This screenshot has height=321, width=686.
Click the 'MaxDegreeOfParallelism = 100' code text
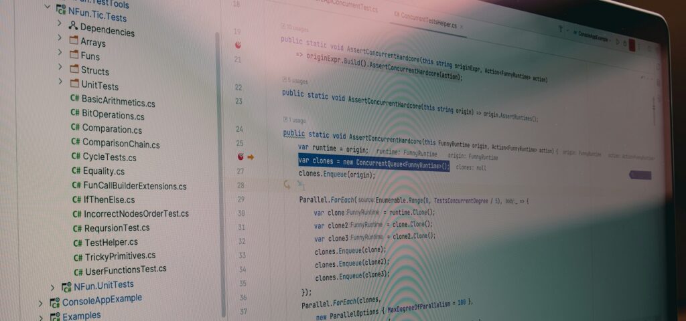[x=427, y=304]
